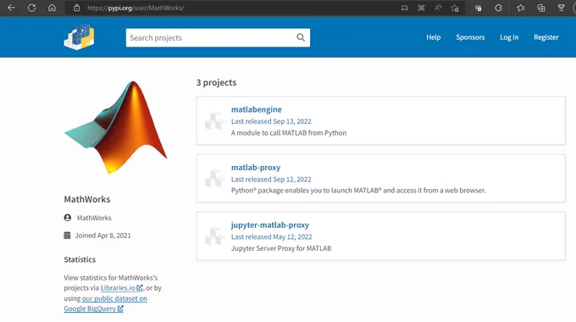Image resolution: width=576 pixels, height=322 pixels.
Task: Click the external link icon after Libraries.io
Action: point(140,288)
